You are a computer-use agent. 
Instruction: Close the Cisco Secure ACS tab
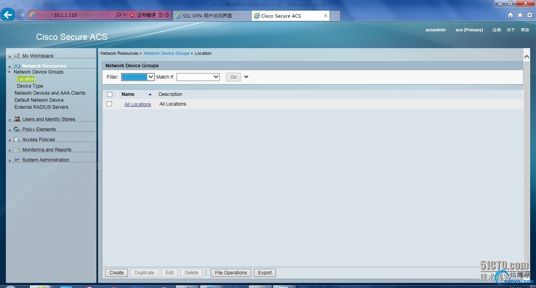click(326, 16)
